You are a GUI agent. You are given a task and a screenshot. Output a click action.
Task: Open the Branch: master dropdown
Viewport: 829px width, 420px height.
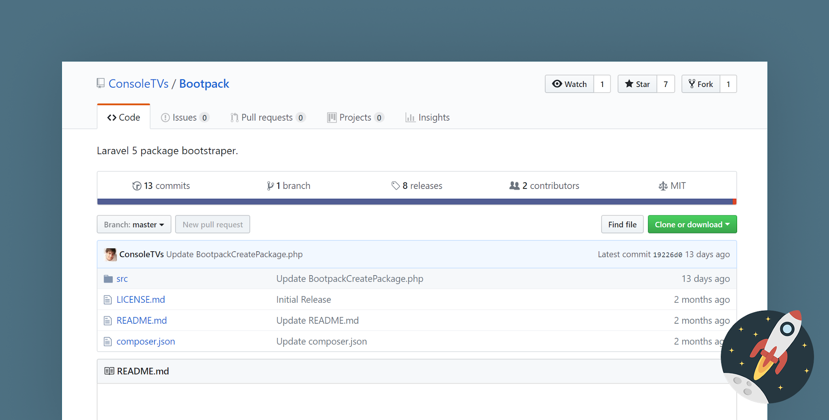(134, 225)
